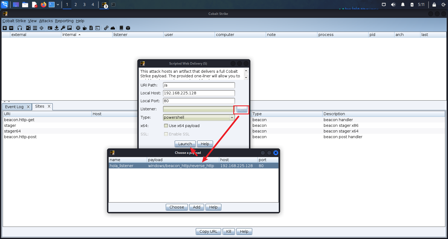Viewport: 448px width, 239px height.
Task: Switch to workspace 2
Action: (76, 5)
